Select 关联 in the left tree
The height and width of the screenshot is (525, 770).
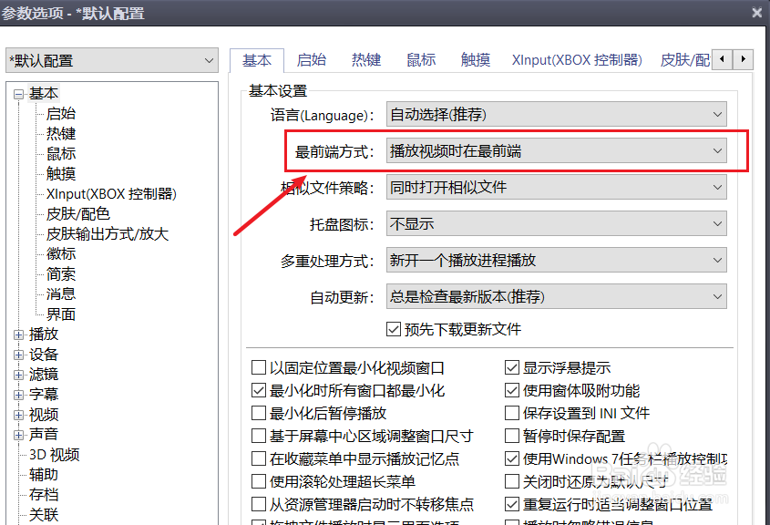pyautogui.click(x=43, y=514)
